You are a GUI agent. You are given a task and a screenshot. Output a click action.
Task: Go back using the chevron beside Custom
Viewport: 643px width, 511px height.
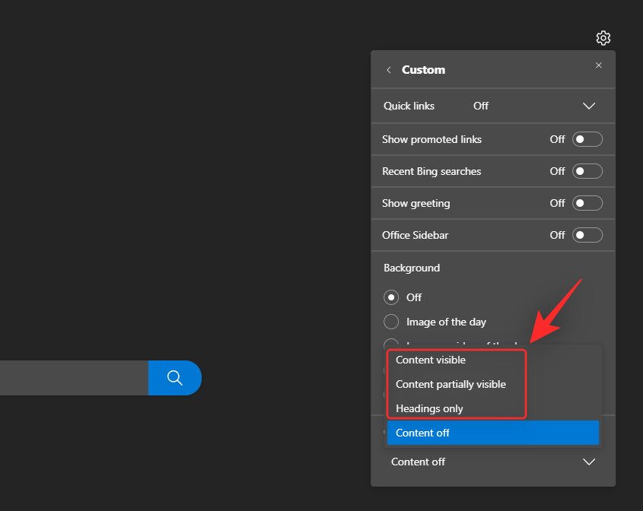click(x=389, y=70)
